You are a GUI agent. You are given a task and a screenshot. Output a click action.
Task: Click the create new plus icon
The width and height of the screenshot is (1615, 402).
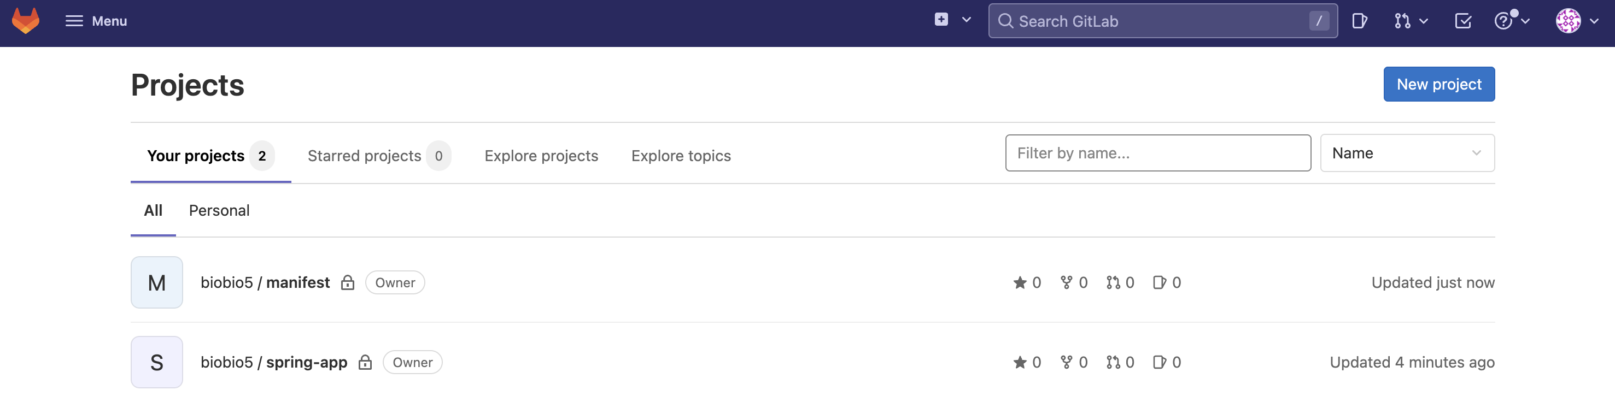coord(941,20)
